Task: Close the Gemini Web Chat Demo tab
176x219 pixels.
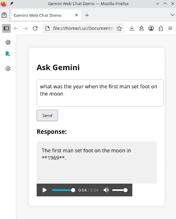Action: point(76,15)
